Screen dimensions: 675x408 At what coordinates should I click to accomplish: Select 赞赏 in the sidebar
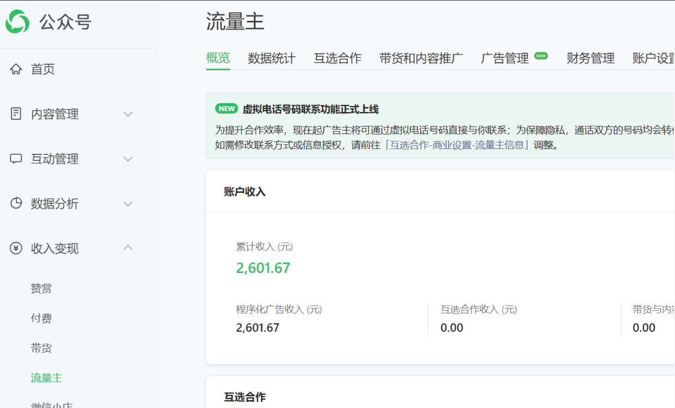[41, 288]
